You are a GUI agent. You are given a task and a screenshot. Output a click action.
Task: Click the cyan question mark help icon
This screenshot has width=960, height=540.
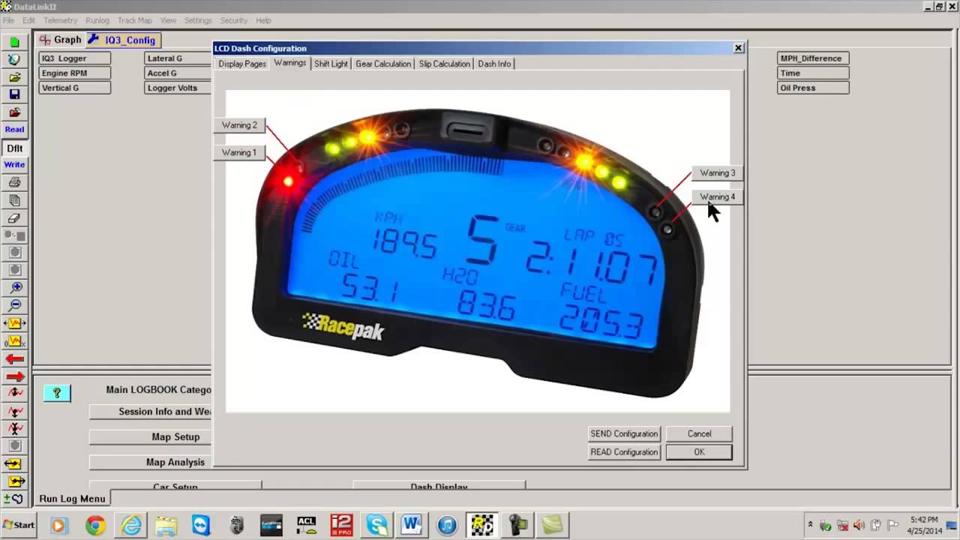[56, 392]
